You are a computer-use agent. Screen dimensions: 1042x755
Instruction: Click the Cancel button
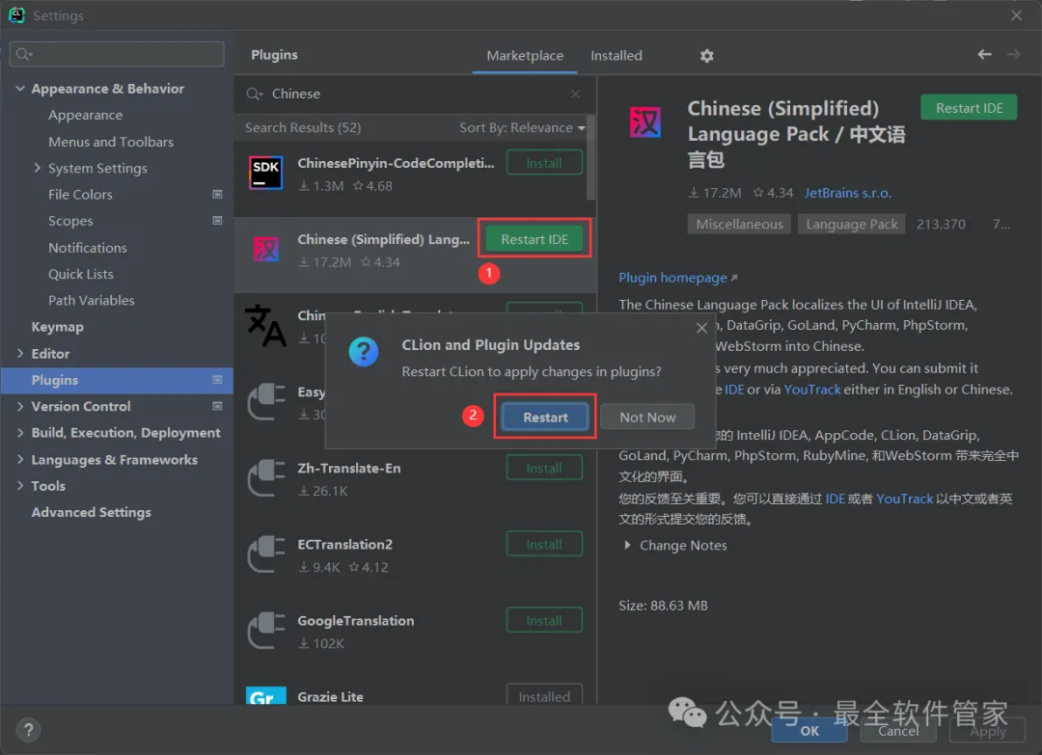point(898,731)
